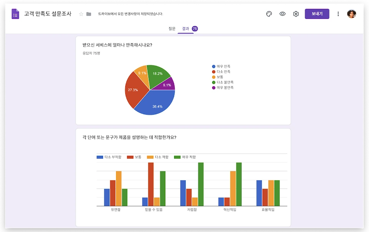
Task: Select the 결과 responses tab
Action: [x=185, y=28]
